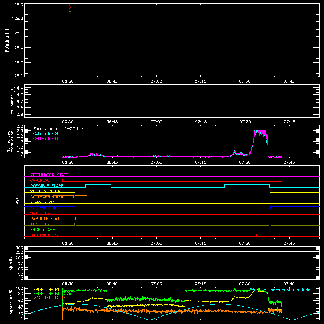Pick the cyan 'Collimator 8' legend entry

point(45,134)
